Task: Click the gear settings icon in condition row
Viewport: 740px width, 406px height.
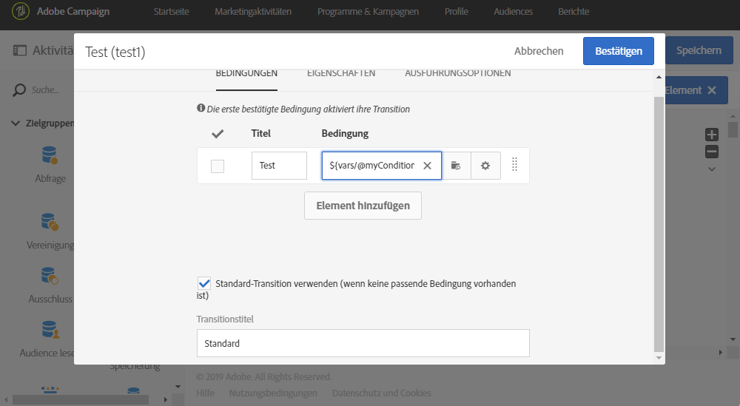Action: click(485, 166)
